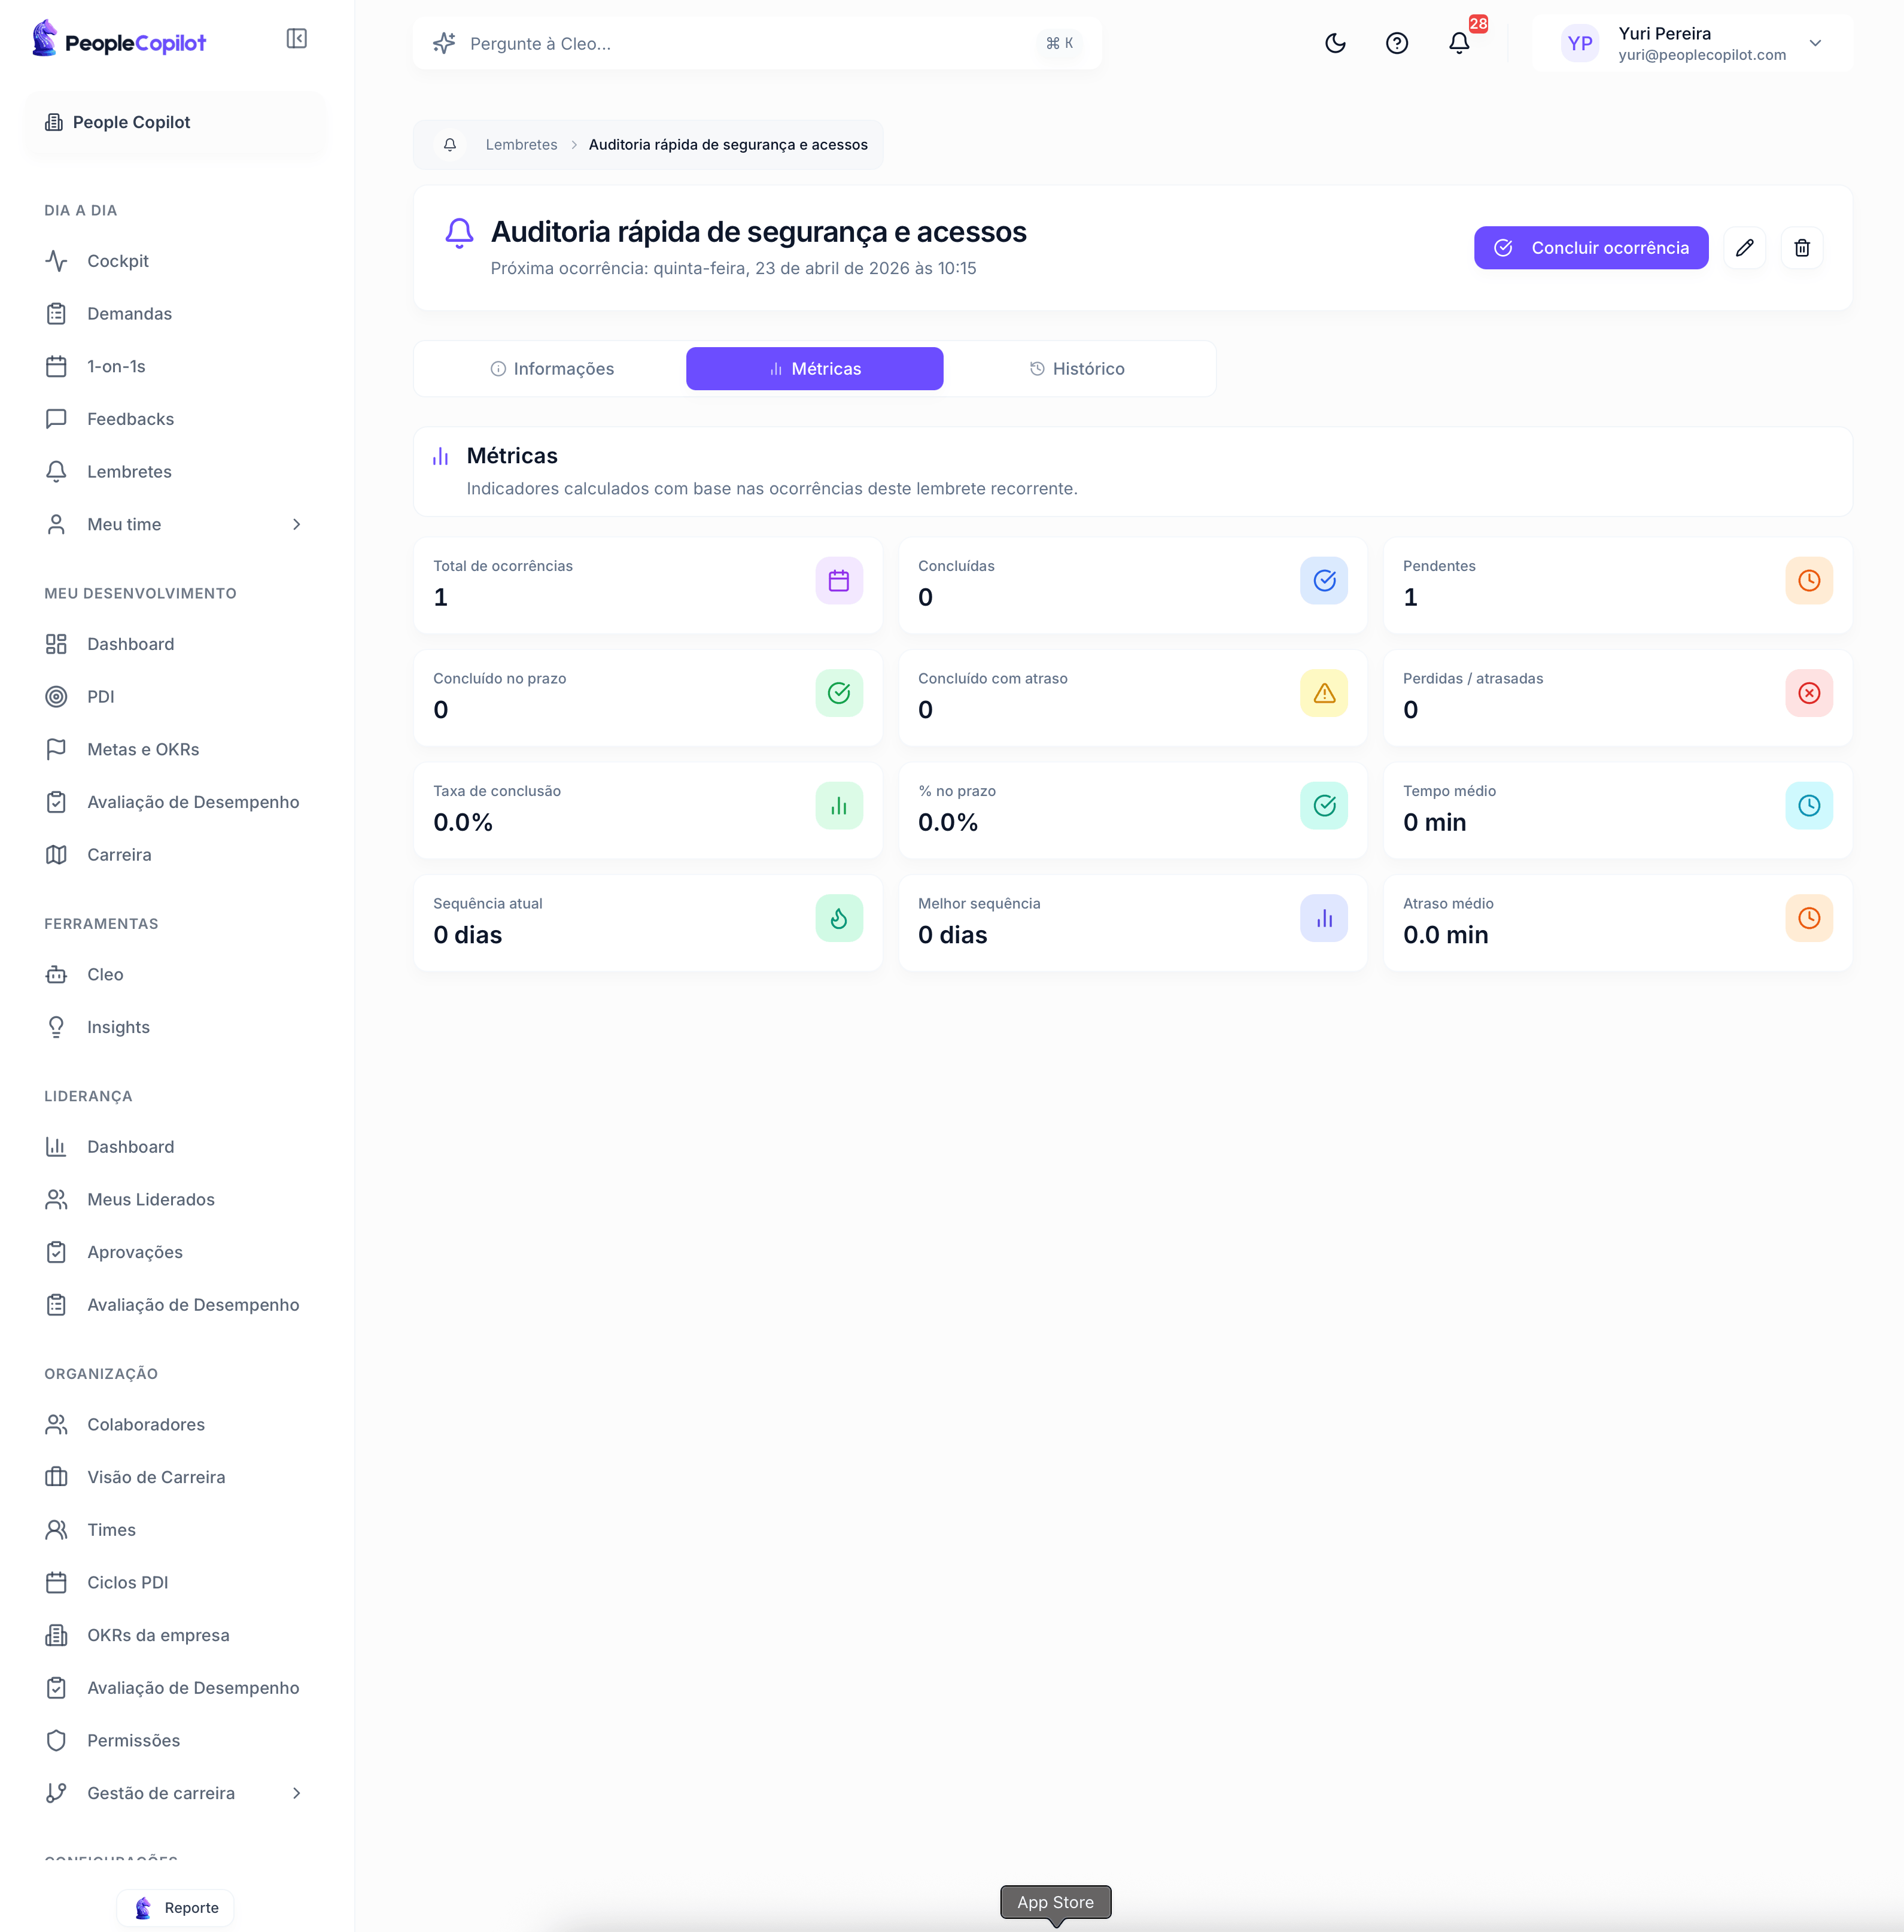Click the Meu time person icon
The width and height of the screenshot is (1904, 1932).
click(56, 525)
